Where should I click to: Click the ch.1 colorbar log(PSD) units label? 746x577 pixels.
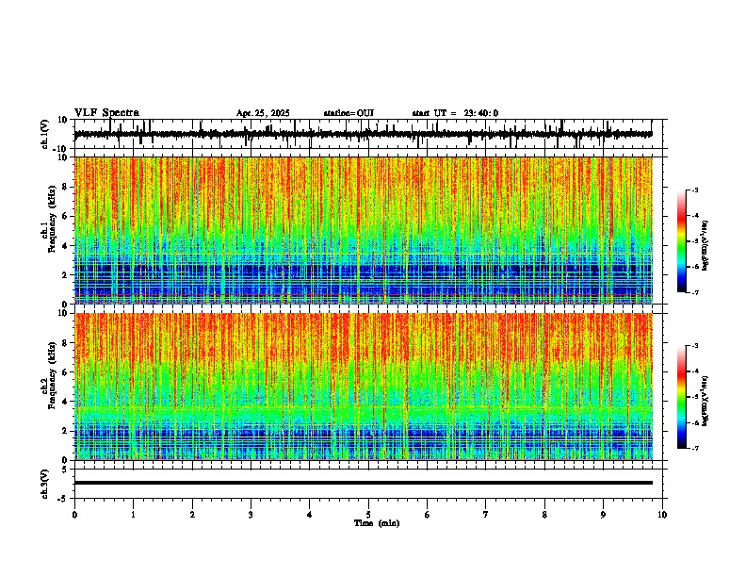point(705,245)
